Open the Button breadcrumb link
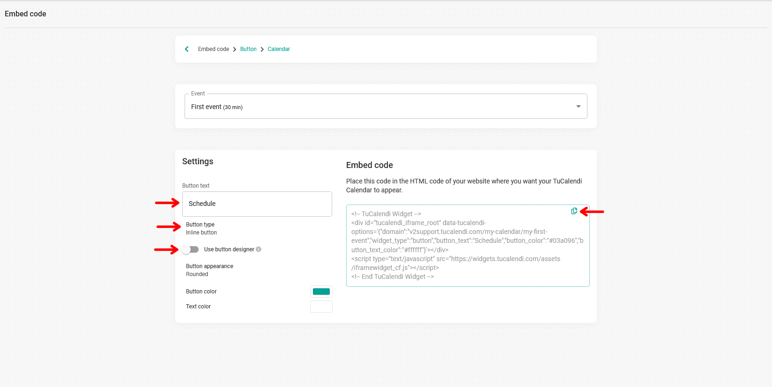772x387 pixels. point(248,49)
